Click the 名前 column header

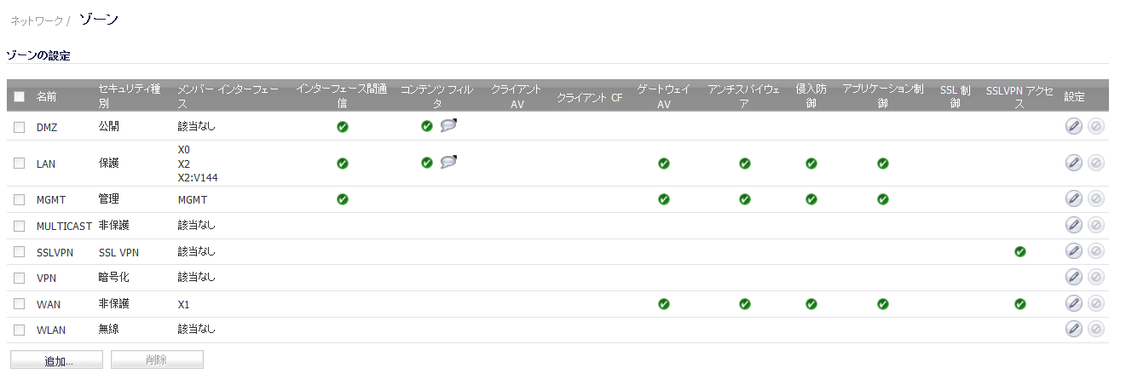46,97
